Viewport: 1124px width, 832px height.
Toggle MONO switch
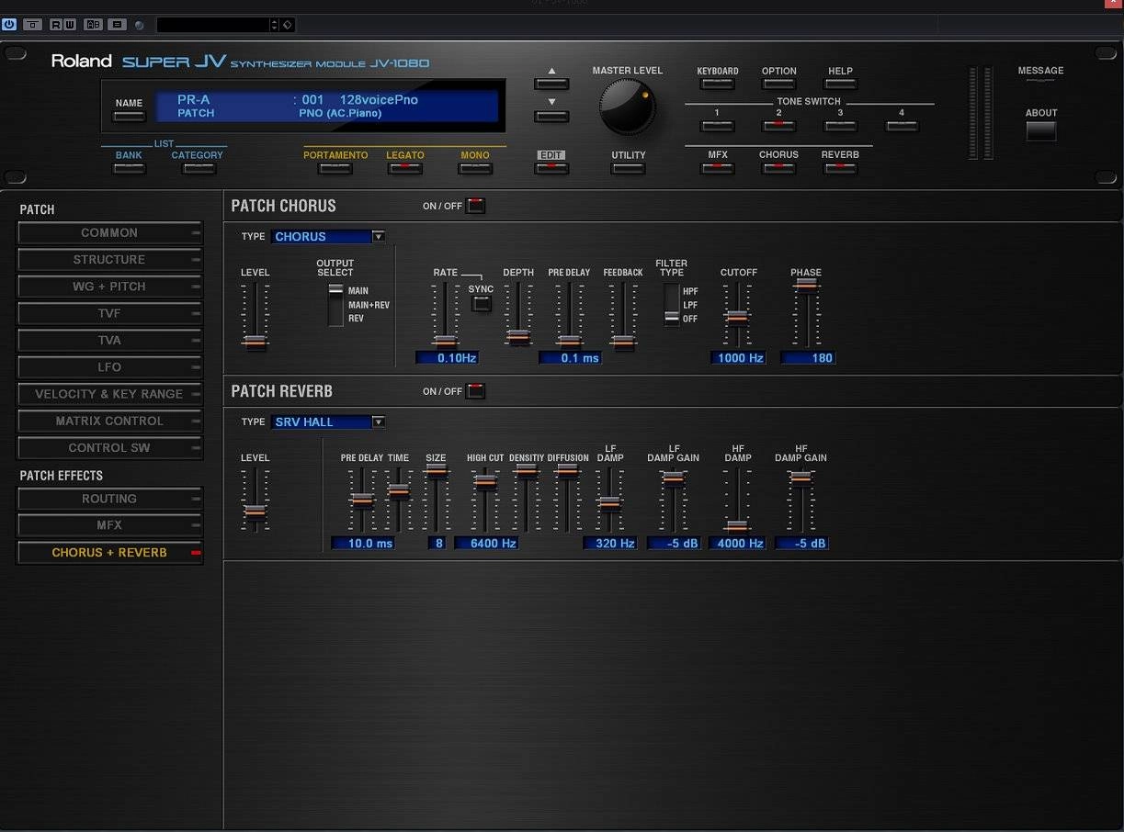tap(475, 168)
